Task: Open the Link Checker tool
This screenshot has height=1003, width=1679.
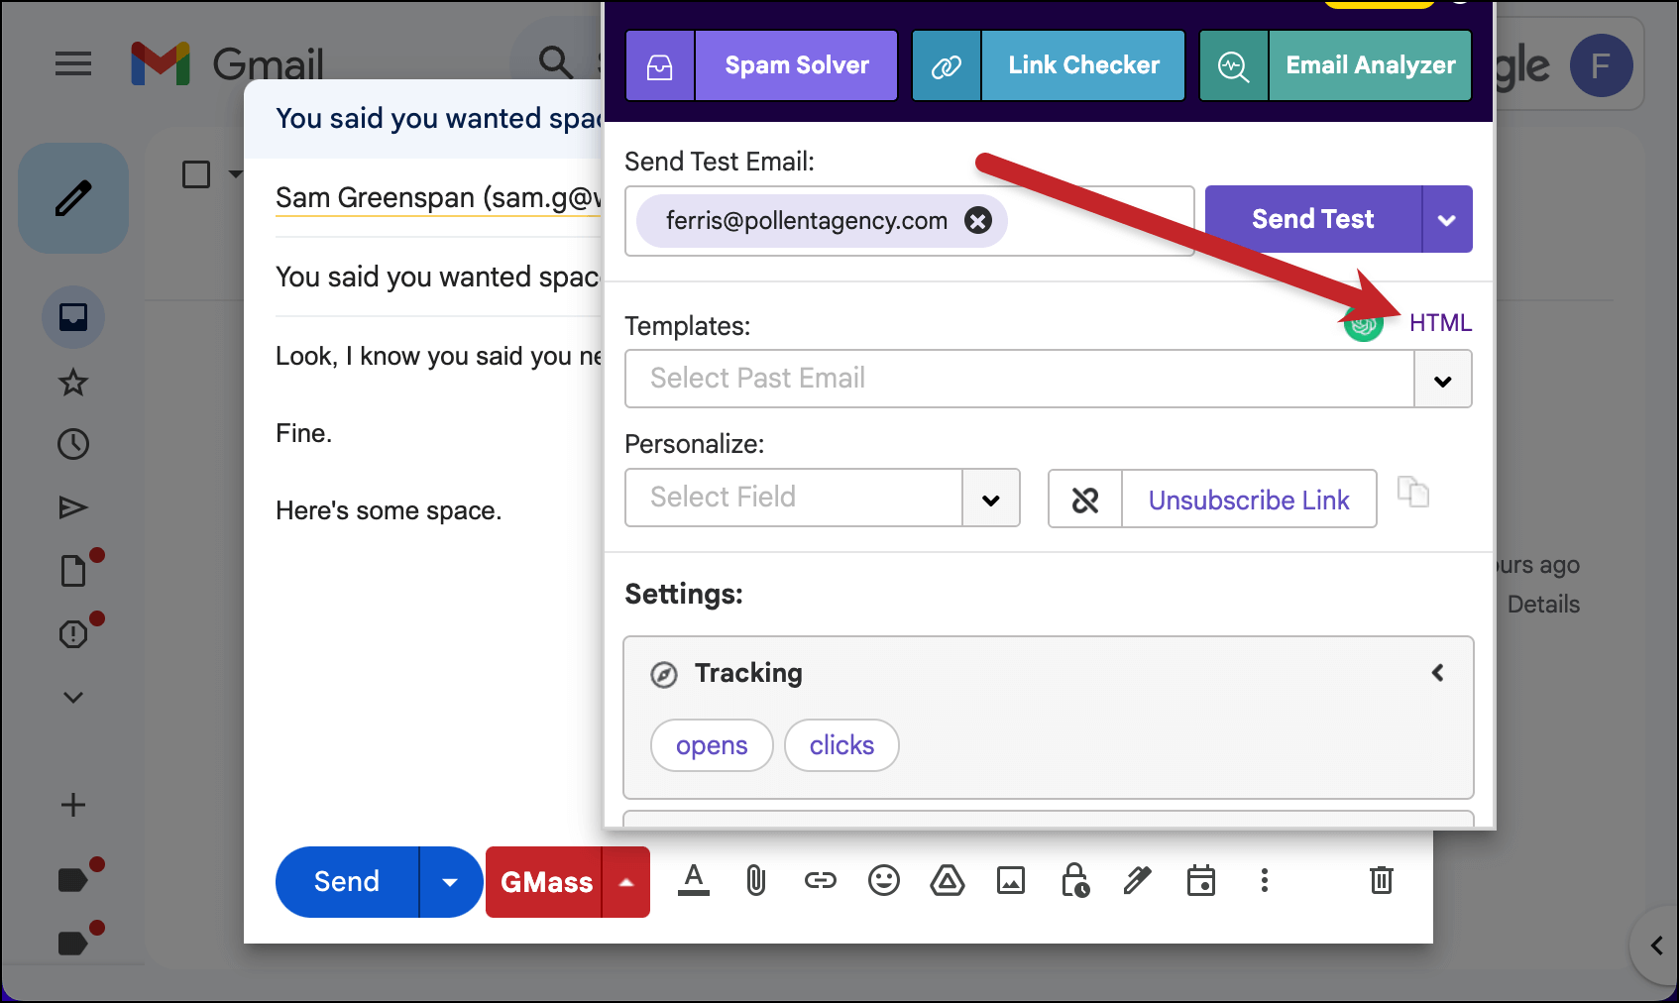Action: [1083, 65]
